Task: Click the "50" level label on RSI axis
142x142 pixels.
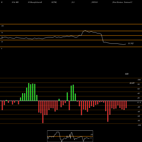Action: tap(2, 37)
